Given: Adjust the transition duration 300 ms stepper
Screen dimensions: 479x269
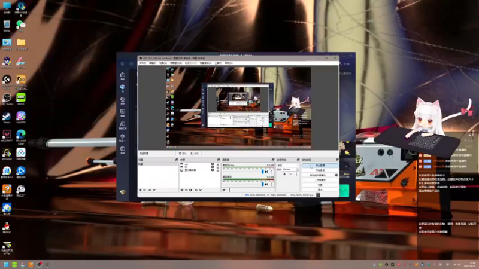Looking at the screenshot, I should click(297, 170).
